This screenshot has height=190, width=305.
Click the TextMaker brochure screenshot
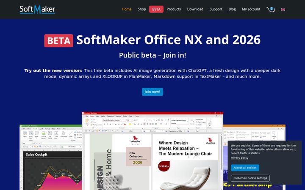click(x=152, y=151)
